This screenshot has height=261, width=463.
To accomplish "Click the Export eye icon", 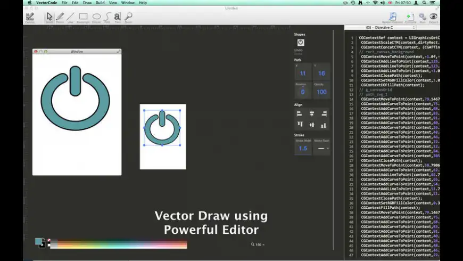I will point(434,18).
